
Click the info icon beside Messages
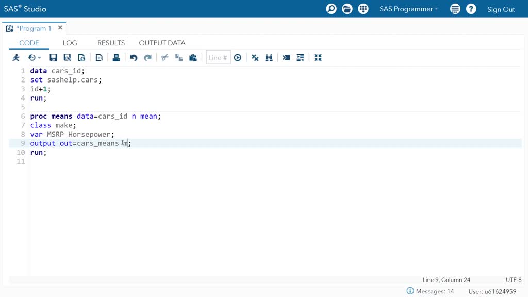[x=410, y=291]
